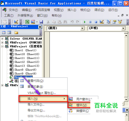Click the code window scroll up arrow
129x121 pixels.
[x=126, y=35]
